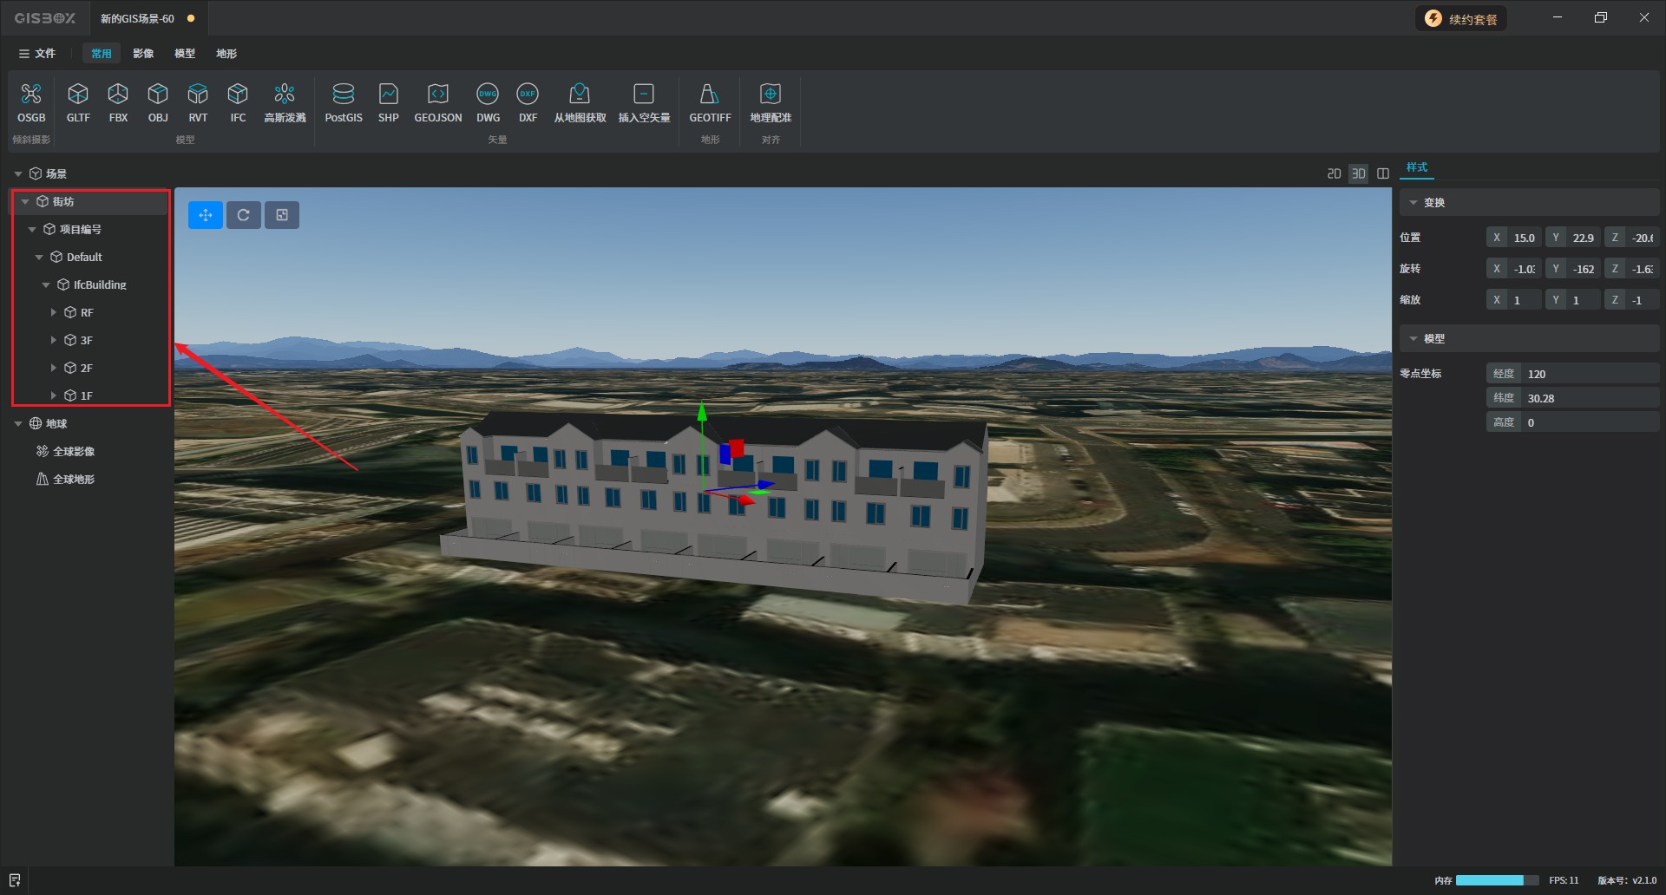Click the 经度 input field

tap(1588, 374)
